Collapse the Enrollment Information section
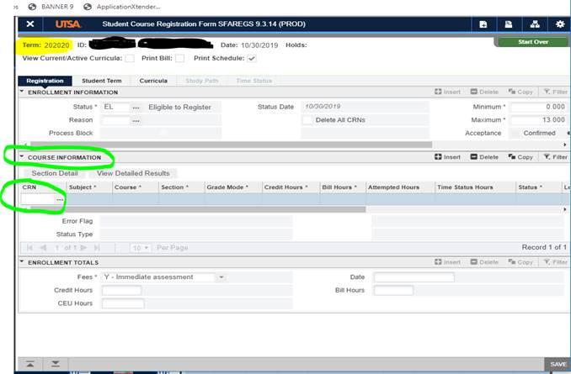This screenshot has width=571, height=374. click(23, 91)
